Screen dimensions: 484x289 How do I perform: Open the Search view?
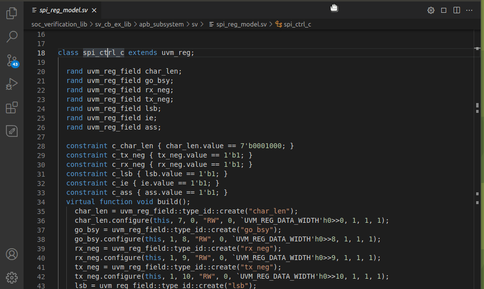point(11,36)
